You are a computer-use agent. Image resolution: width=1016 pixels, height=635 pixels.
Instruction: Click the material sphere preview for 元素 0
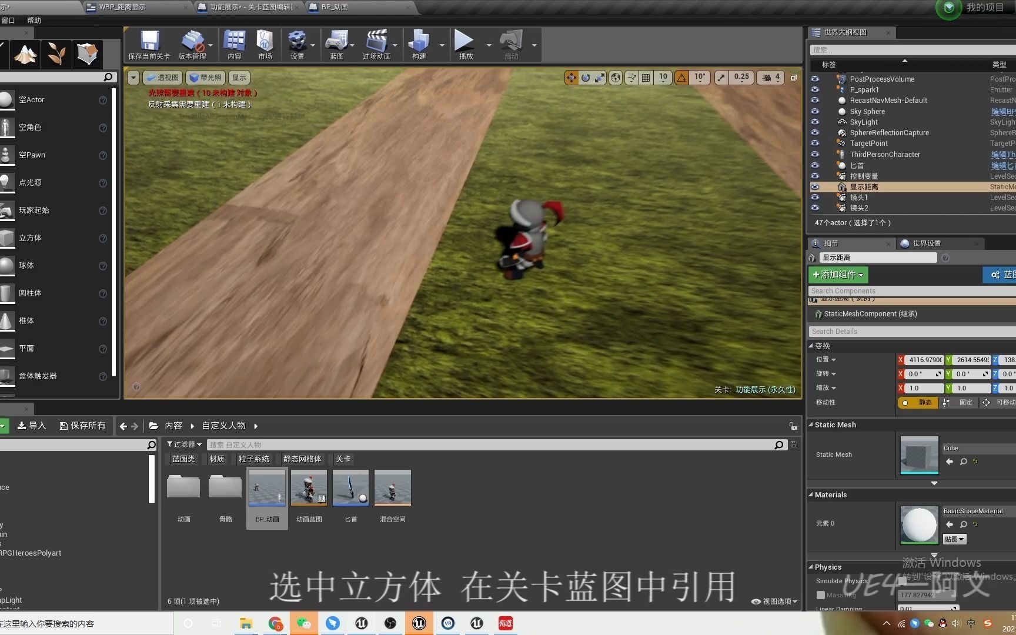click(919, 524)
